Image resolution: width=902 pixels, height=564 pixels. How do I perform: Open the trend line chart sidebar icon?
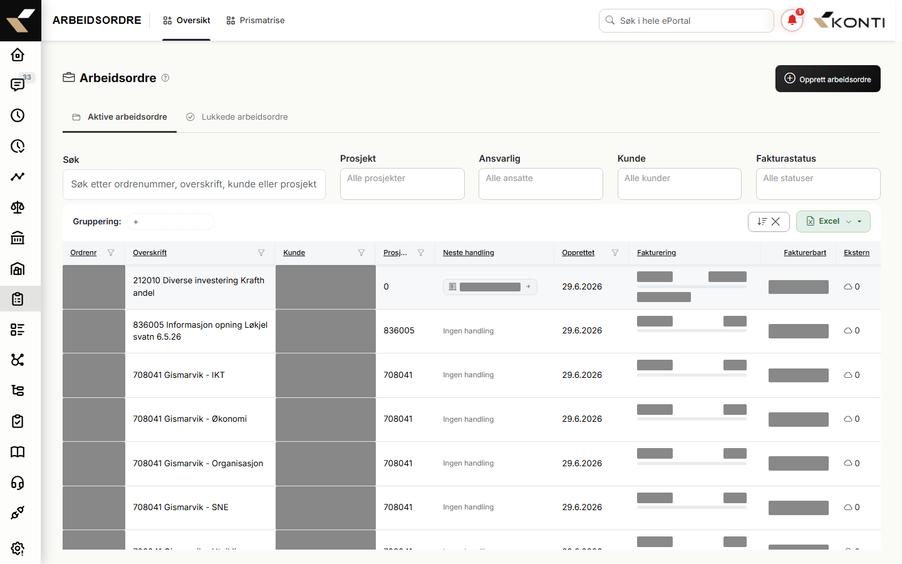point(18,177)
